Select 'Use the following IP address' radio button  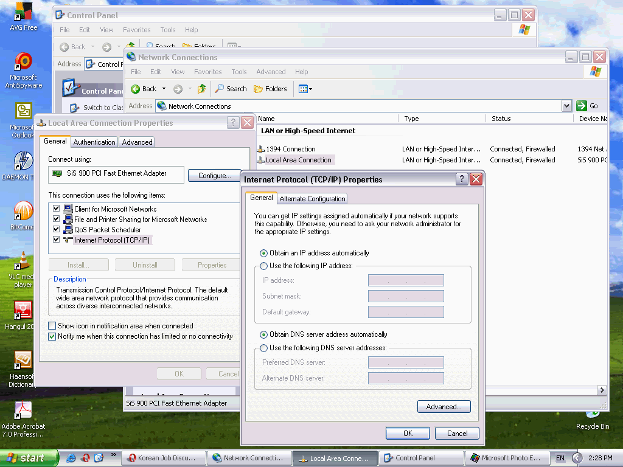pyautogui.click(x=263, y=266)
